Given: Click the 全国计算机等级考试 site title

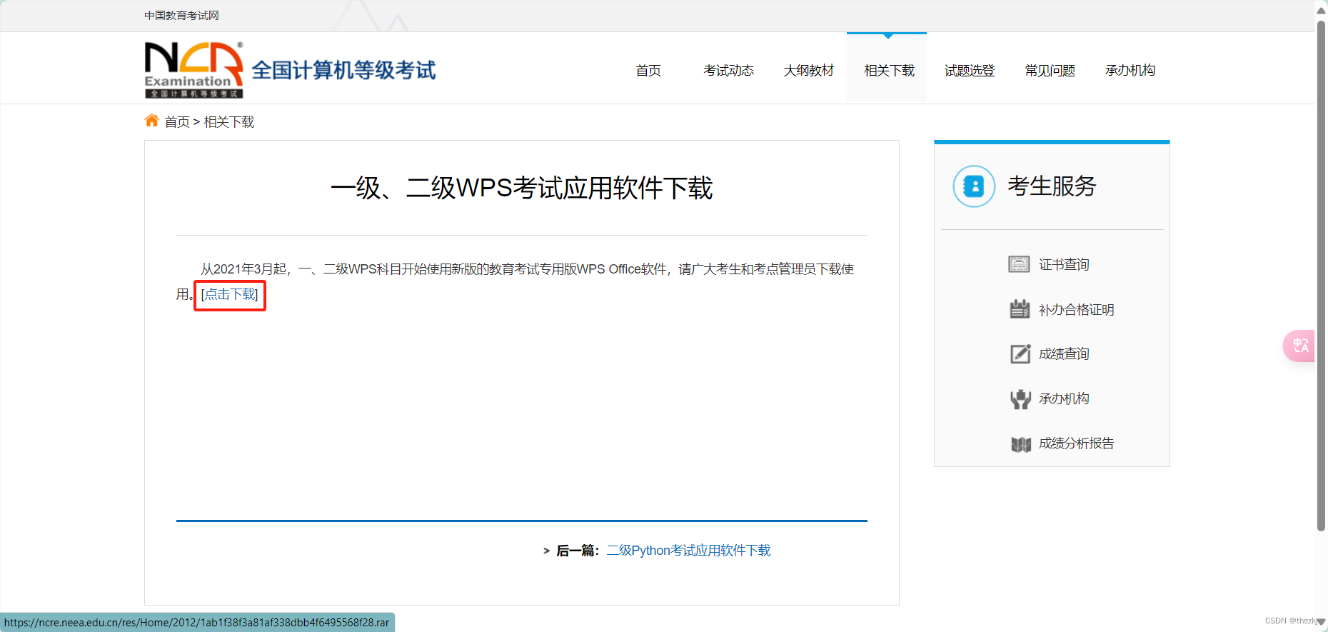Looking at the screenshot, I should [x=343, y=70].
